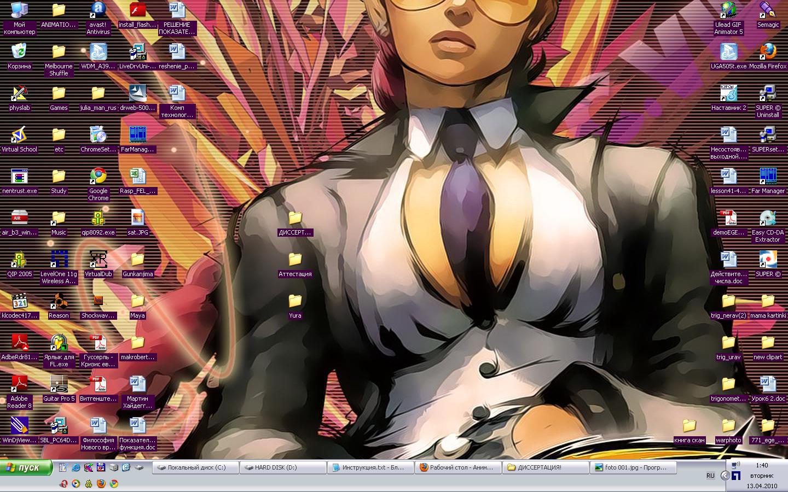Click the taskbar clock showing 1:40
This screenshot has width=788, height=492.
click(762, 466)
